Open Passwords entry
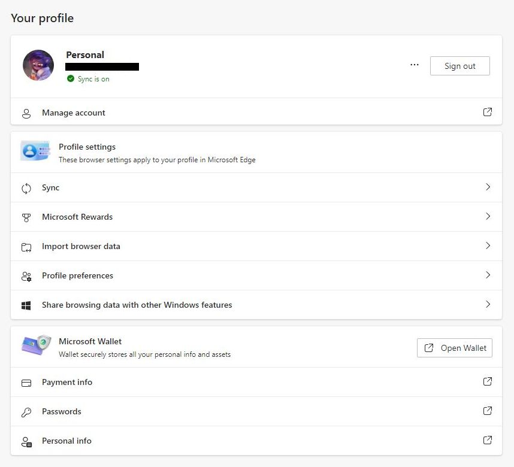Viewport: 514px width, 467px height. 256,411
